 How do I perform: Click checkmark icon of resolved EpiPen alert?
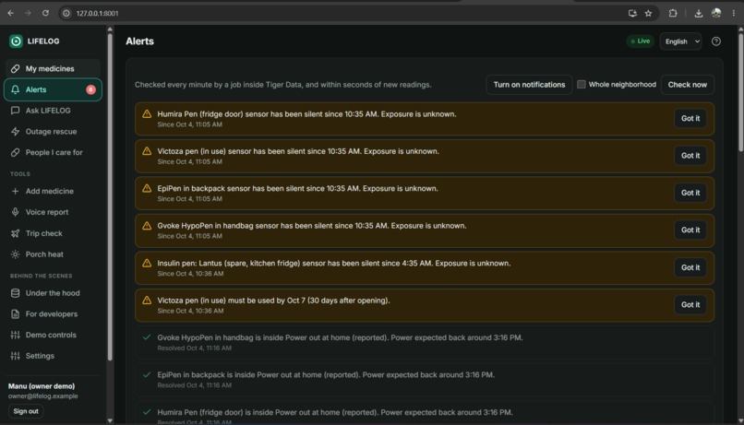tap(147, 374)
